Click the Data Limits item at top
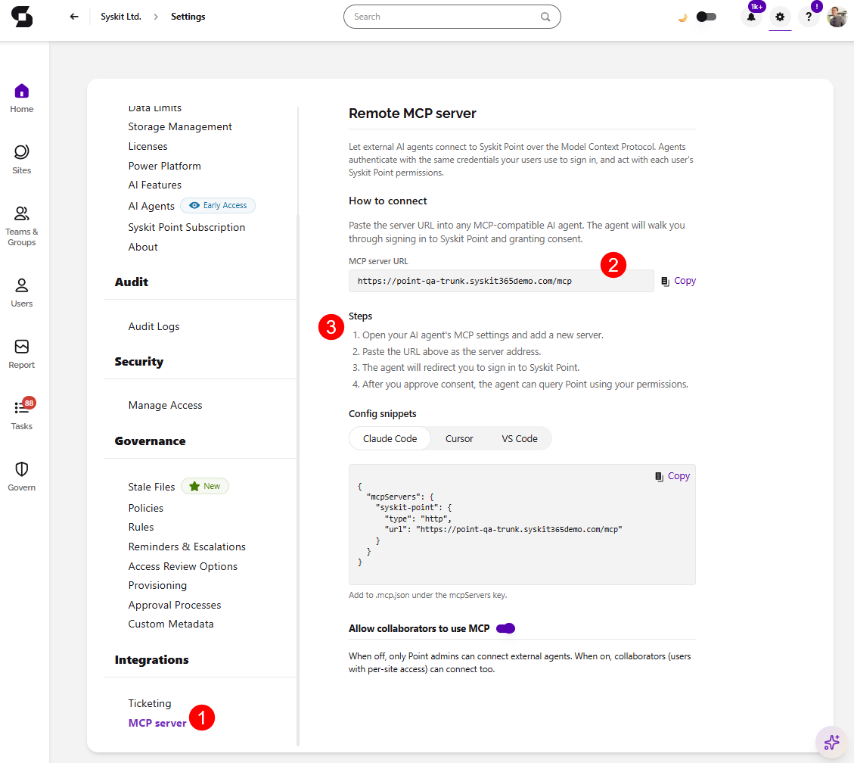Viewport: 854px width, 763px height. [x=154, y=108]
